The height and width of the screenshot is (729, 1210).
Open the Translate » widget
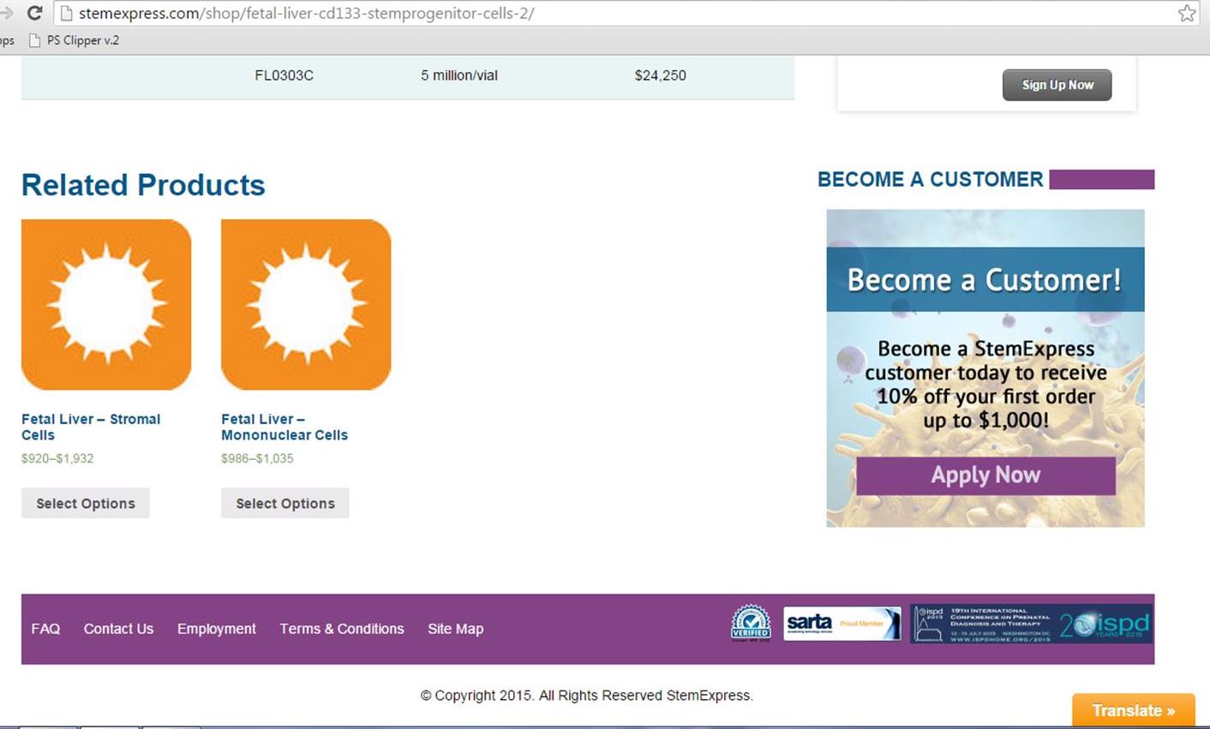pyautogui.click(x=1133, y=711)
